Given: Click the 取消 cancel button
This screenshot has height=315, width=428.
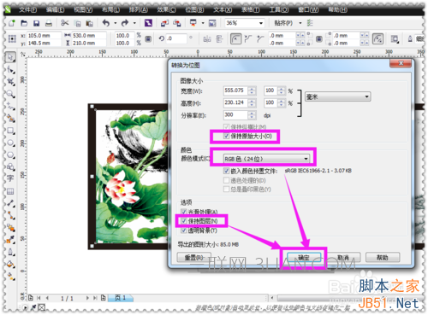Looking at the screenshot, I should tap(343, 258).
